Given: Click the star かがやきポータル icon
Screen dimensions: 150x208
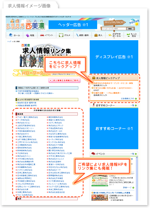Looking at the screenshot, I should click(110, 35).
